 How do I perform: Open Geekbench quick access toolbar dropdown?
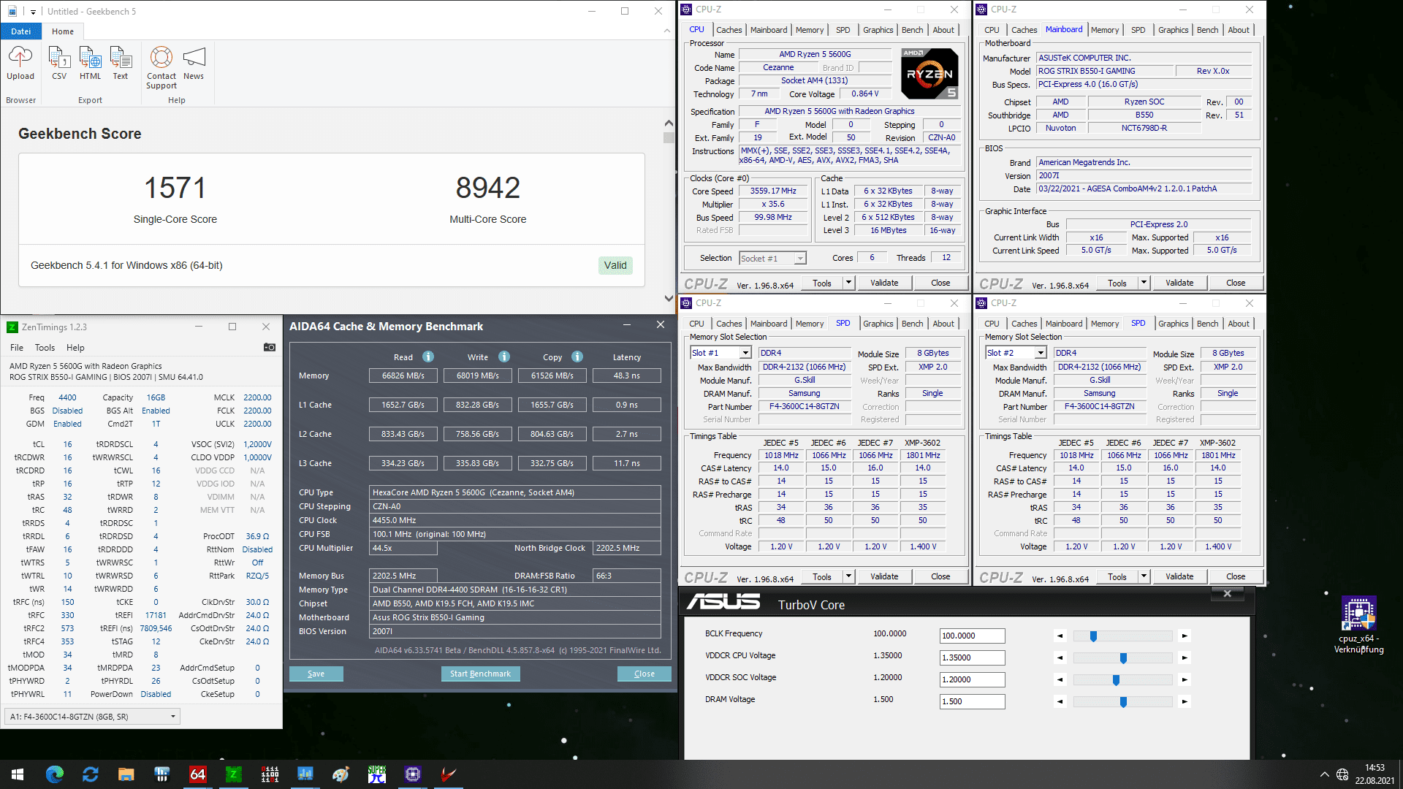tap(33, 12)
